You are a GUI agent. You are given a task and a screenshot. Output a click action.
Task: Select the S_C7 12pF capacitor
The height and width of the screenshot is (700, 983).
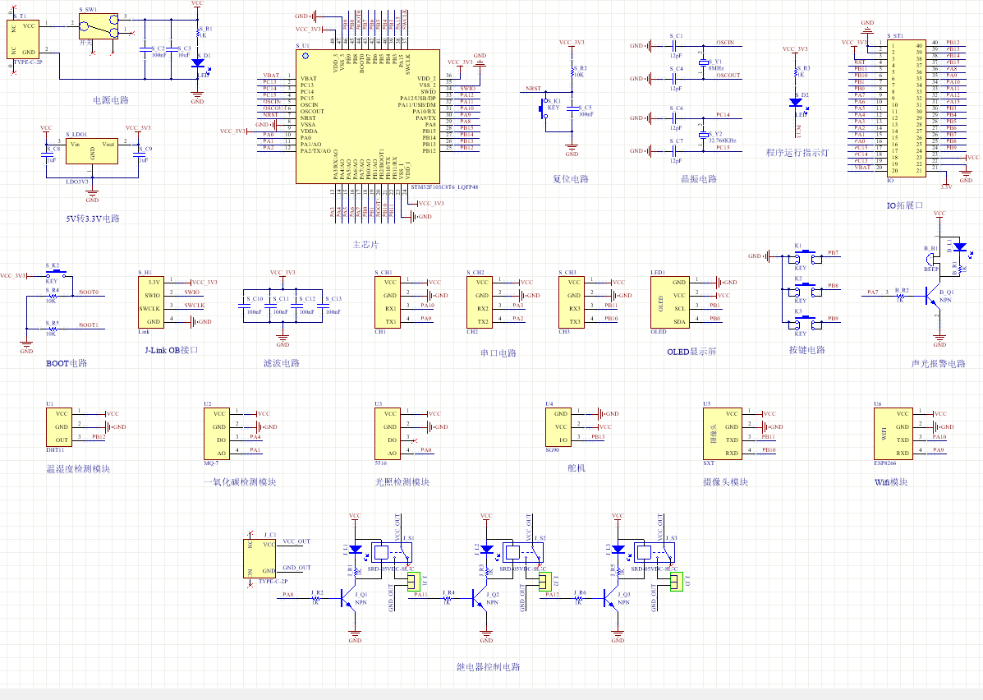coord(675,151)
